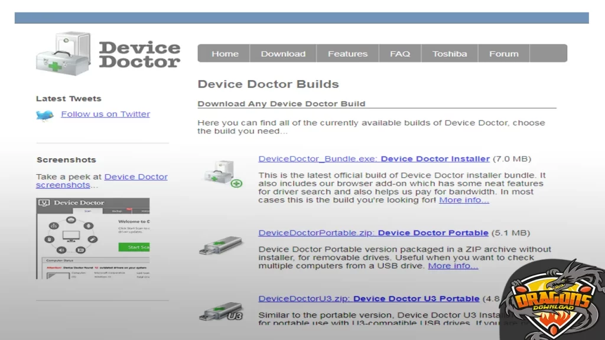Click the Twitter bird icon
This screenshot has width=605, height=340.
click(x=44, y=113)
